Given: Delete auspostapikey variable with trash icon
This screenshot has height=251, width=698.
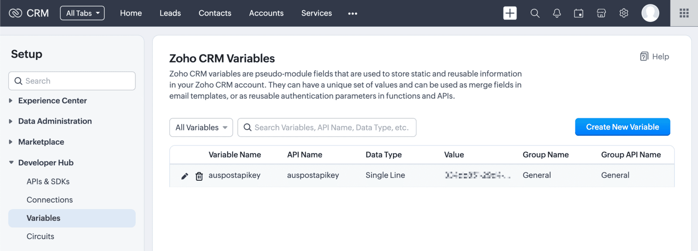Looking at the screenshot, I should 199,176.
